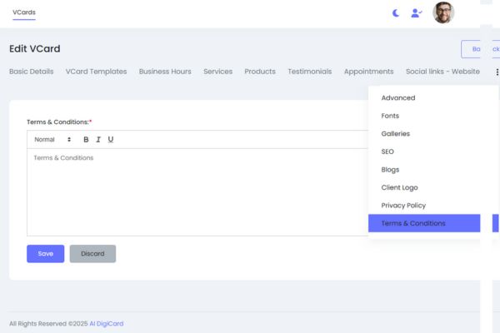Open the Social links - Website tab
The height and width of the screenshot is (333, 500).
click(x=442, y=72)
